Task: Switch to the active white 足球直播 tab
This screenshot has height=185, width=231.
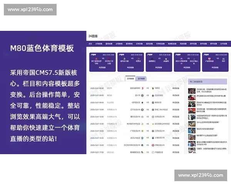Action: 130,79
